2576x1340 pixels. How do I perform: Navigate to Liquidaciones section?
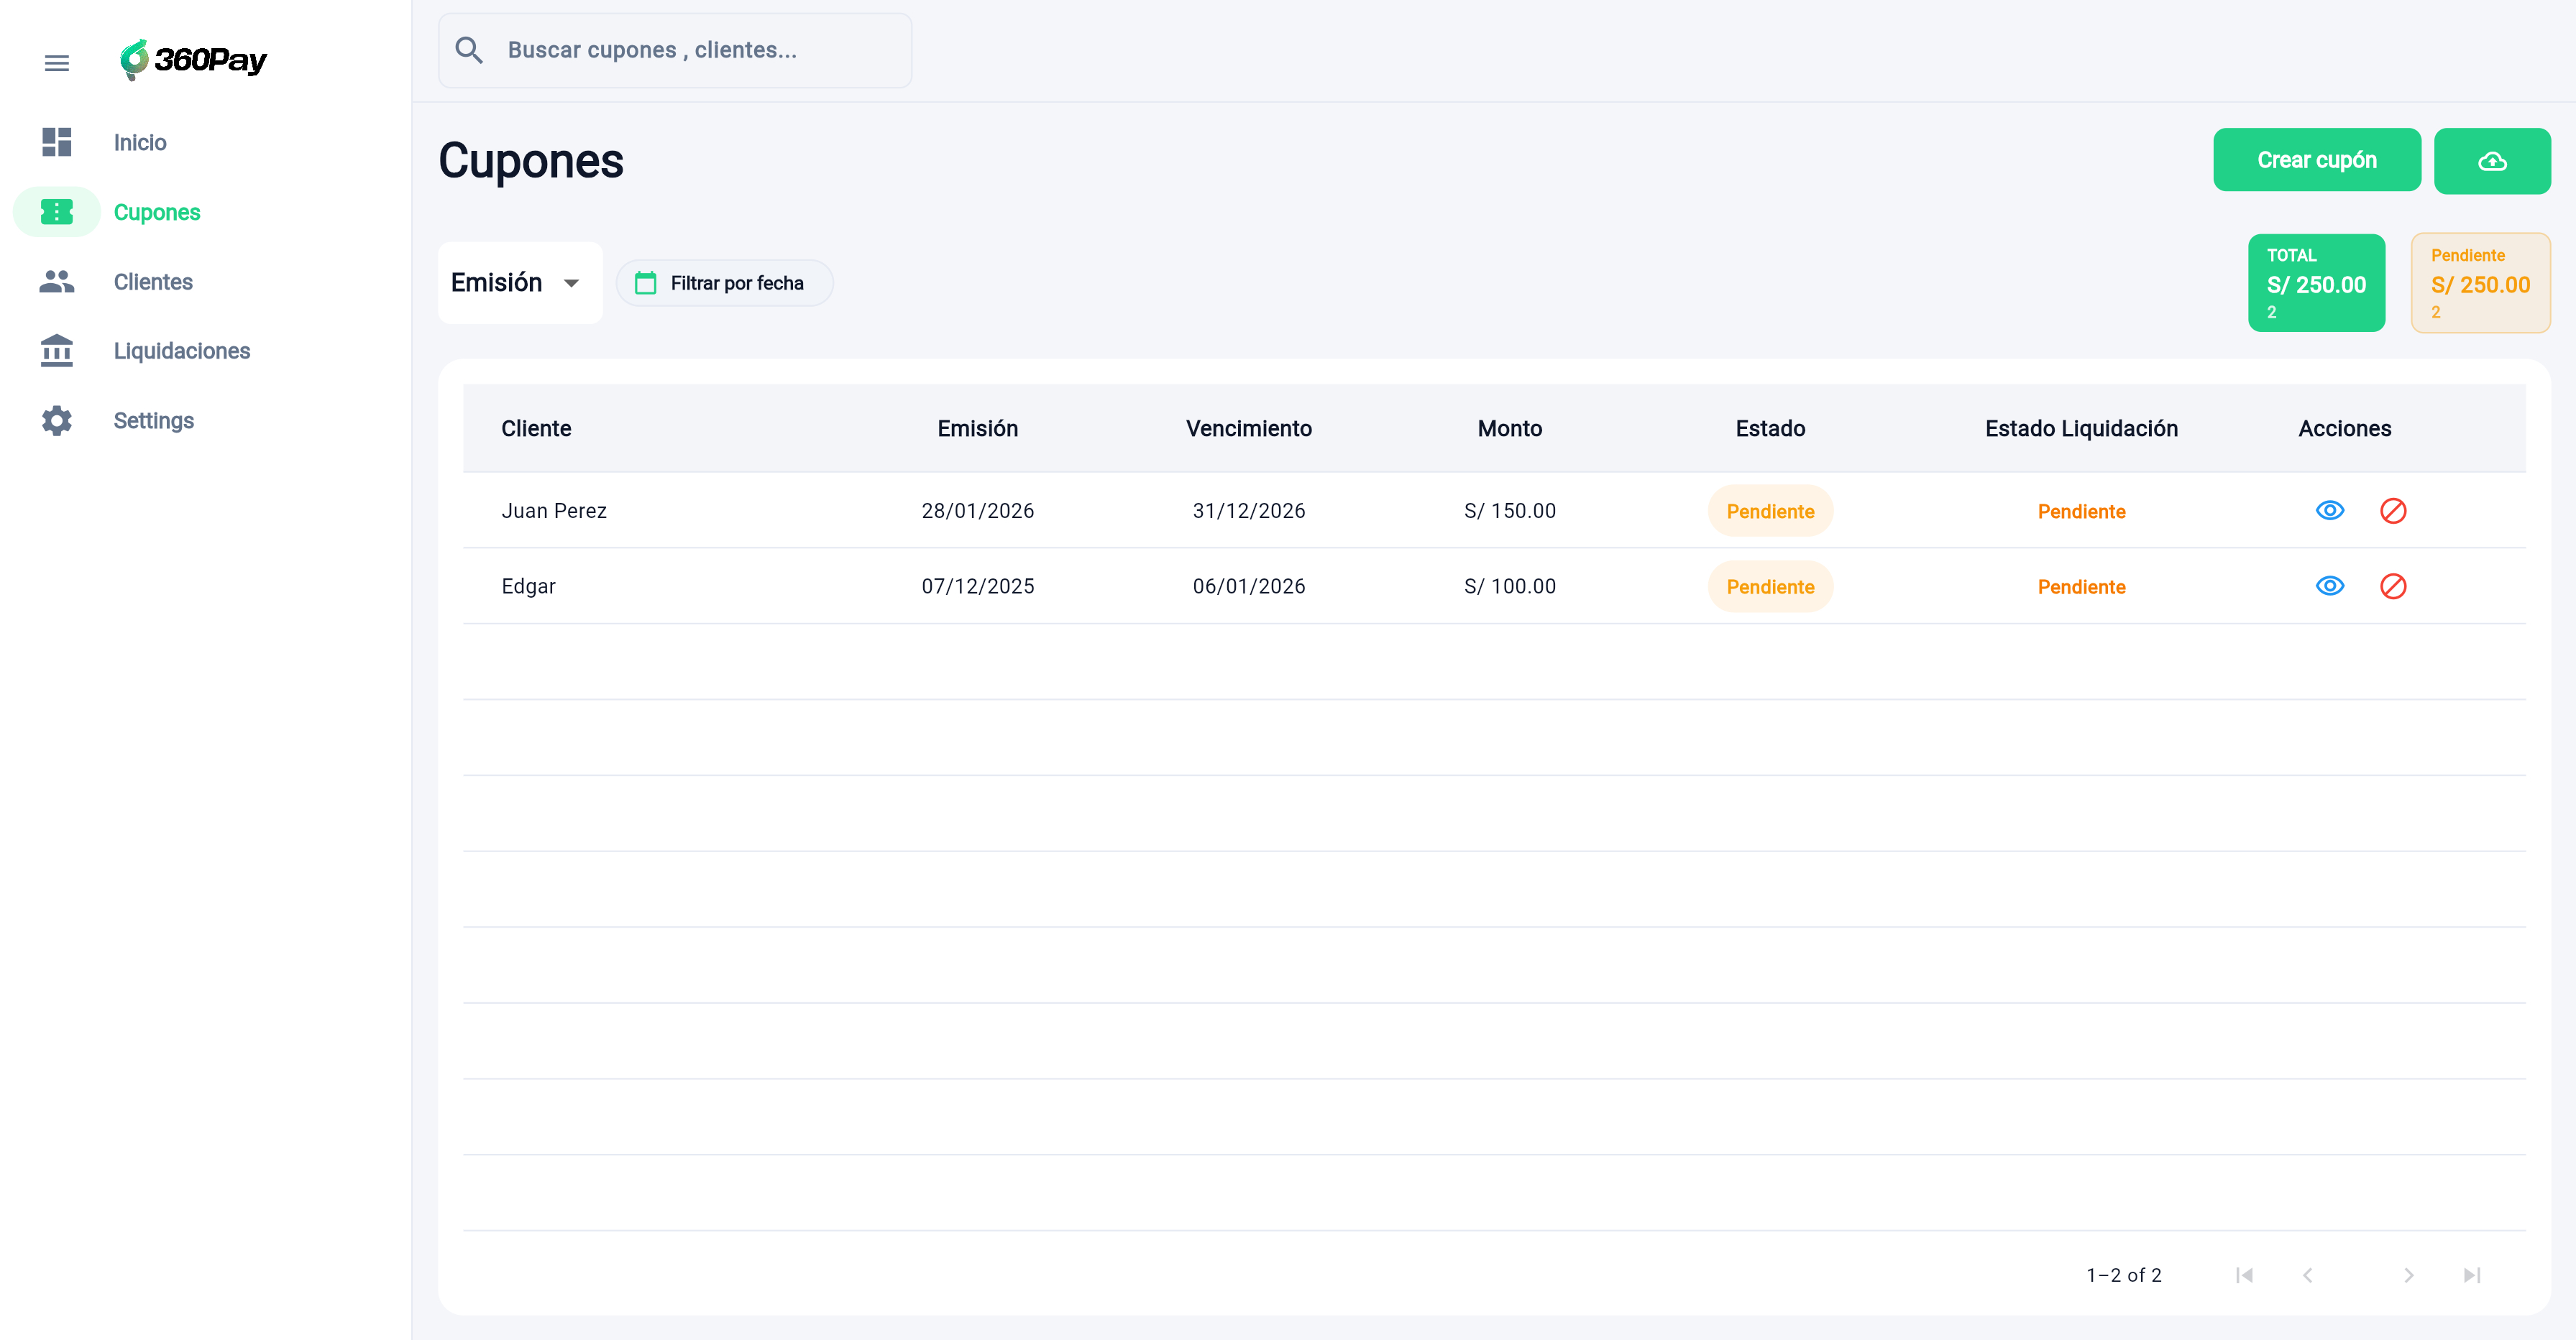click(181, 351)
